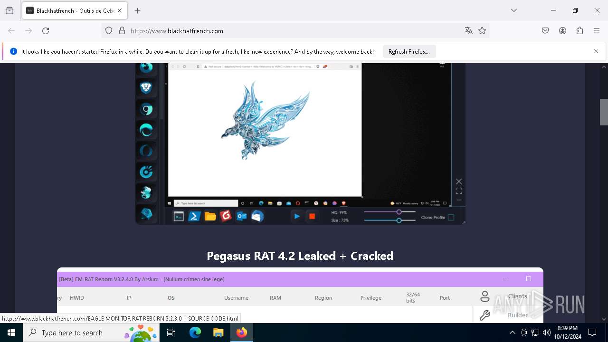Click the Brave browser icon in image sidebar
Viewport: 608px width, 342px height.
coord(146,88)
